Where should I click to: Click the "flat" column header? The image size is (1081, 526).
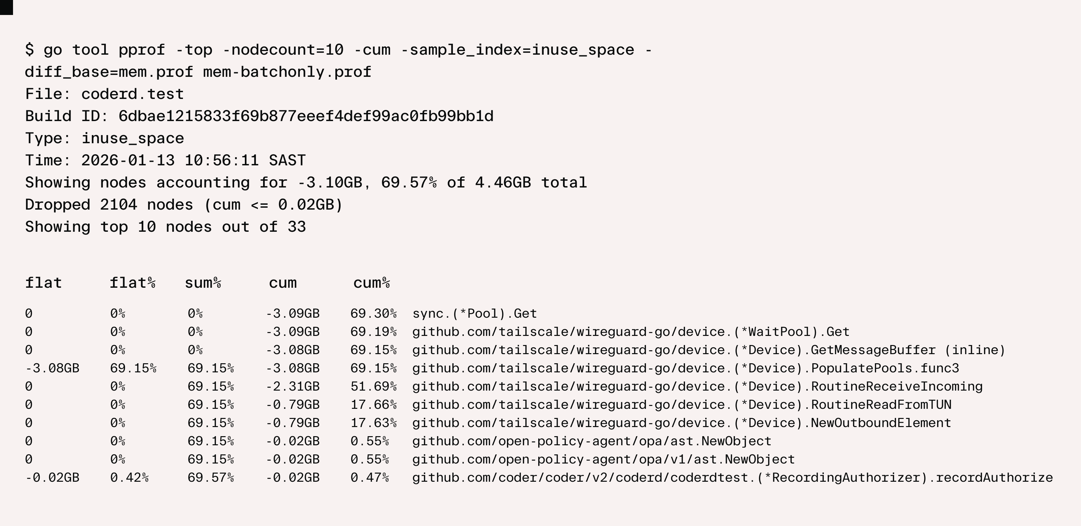click(44, 283)
